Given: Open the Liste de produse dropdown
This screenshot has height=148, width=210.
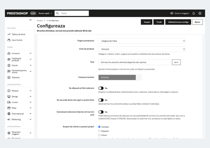Looking at the screenshot, I should tap(142, 49).
